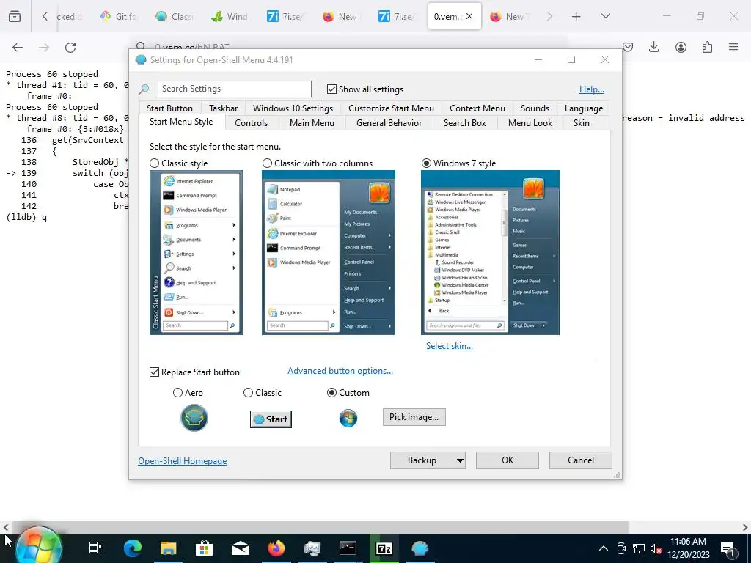Screen dimensions: 751x563
Task: Open the Mail app on the taskbar
Action: 240,548
